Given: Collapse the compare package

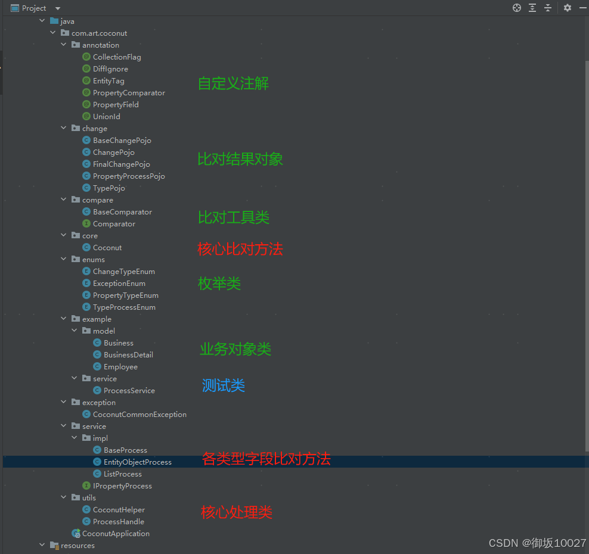Looking at the screenshot, I should [63, 200].
